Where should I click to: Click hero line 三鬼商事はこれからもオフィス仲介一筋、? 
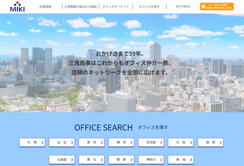click(121, 63)
